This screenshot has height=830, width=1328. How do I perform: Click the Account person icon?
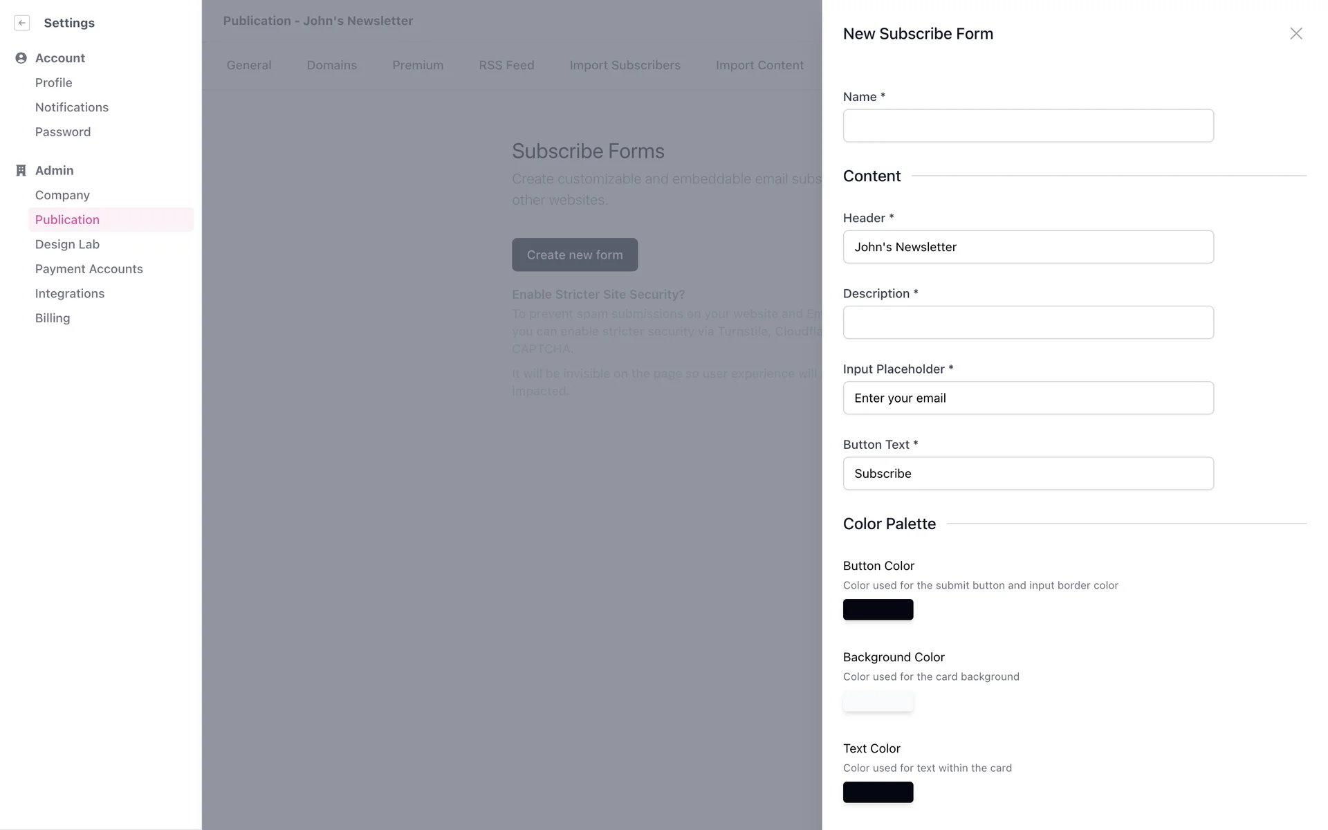[x=21, y=58]
